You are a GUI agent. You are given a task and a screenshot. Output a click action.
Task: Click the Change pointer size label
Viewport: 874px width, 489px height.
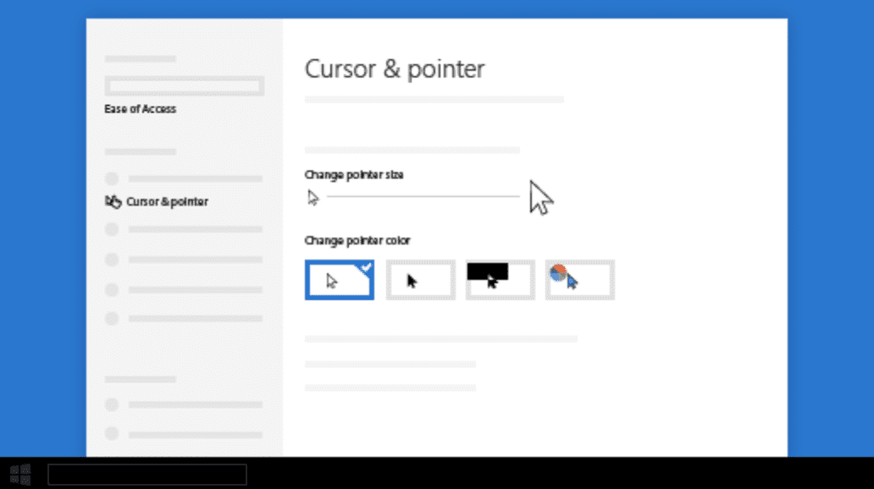(354, 175)
